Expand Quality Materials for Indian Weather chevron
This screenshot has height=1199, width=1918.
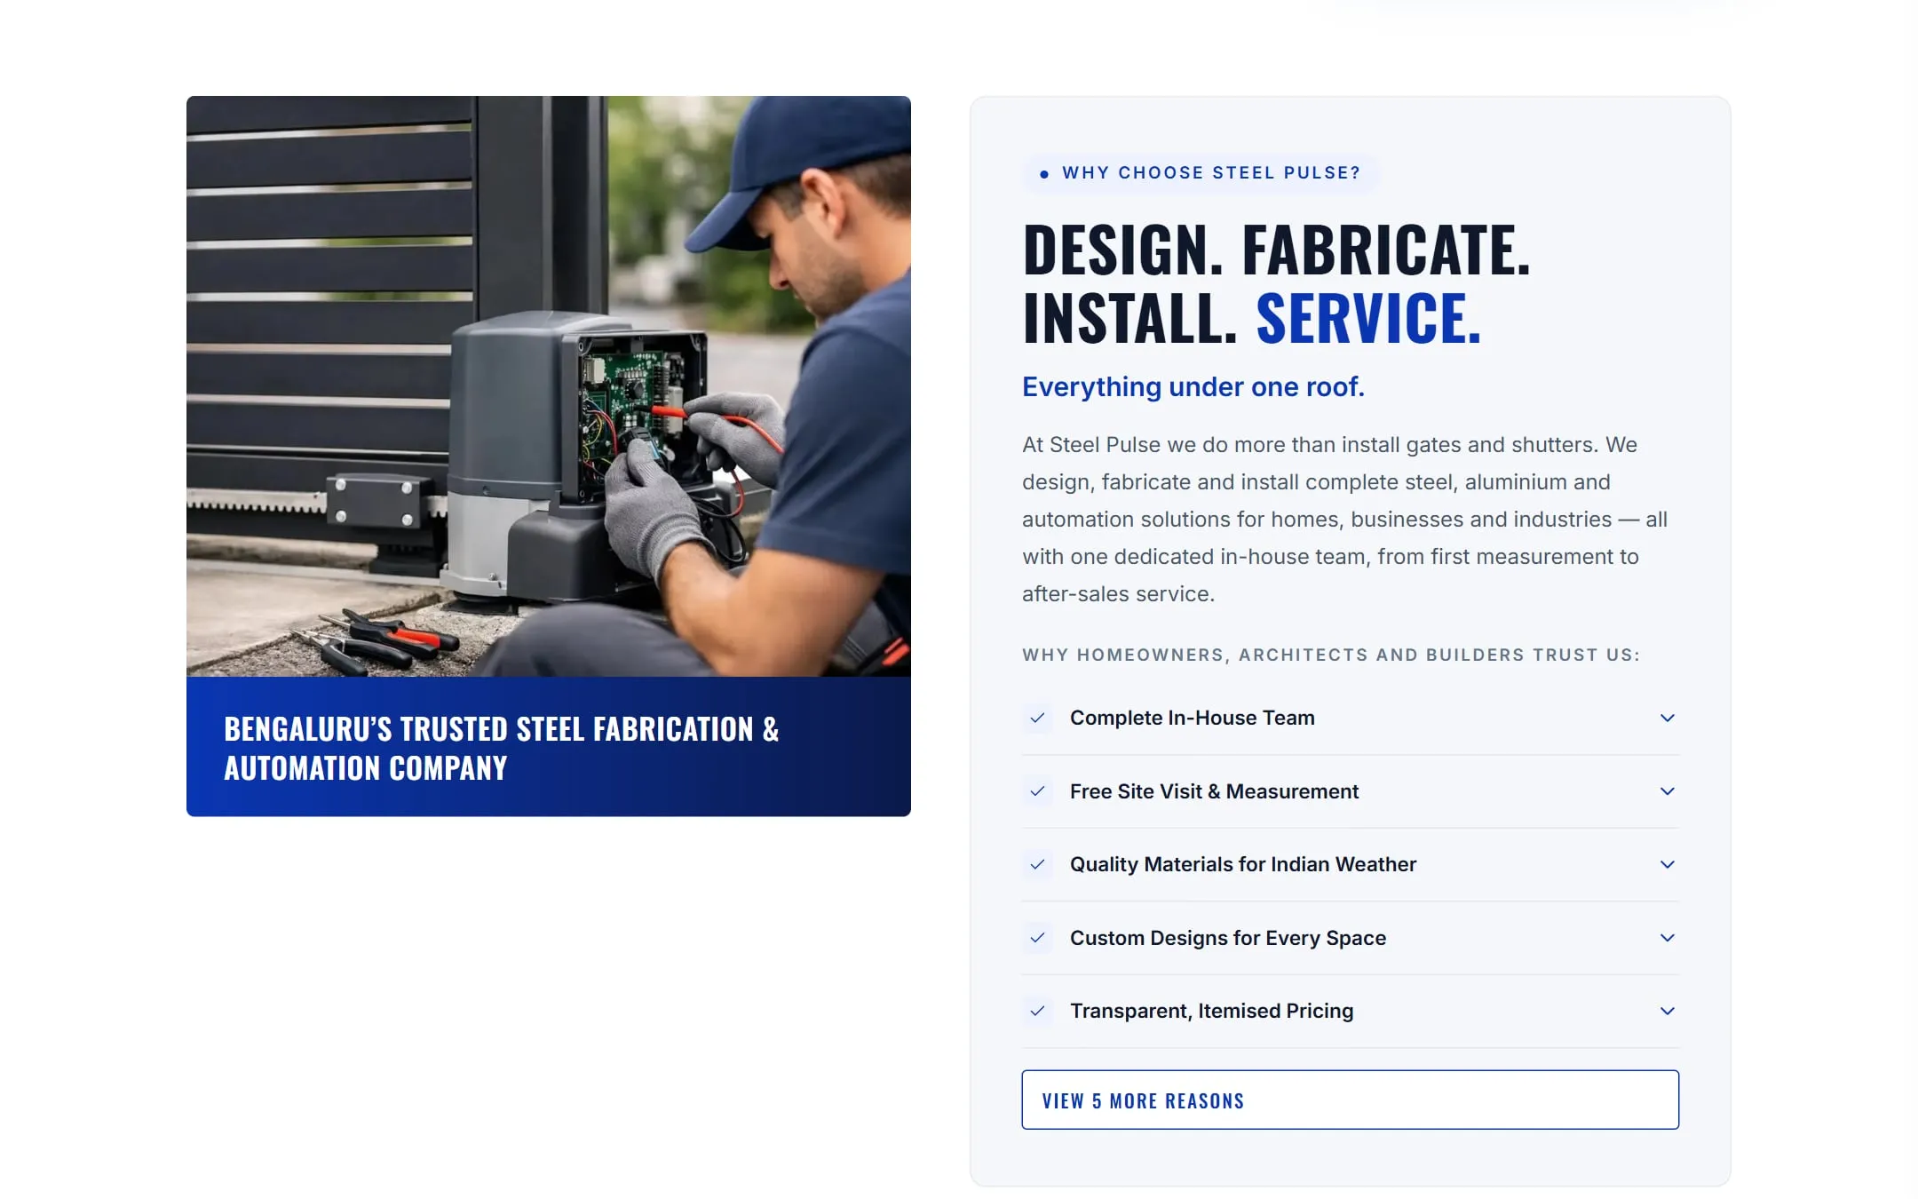[1667, 864]
